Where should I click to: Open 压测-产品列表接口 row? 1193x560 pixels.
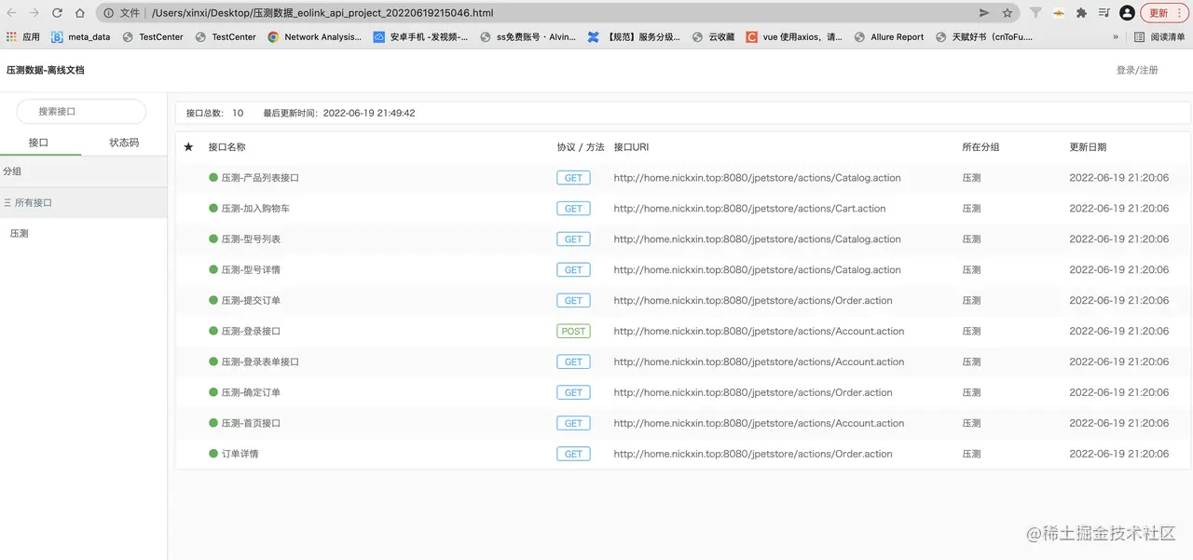[x=682, y=178]
